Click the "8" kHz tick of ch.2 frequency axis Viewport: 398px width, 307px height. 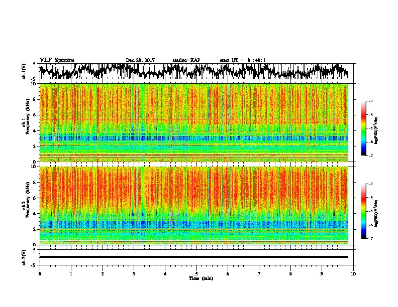tap(35, 183)
